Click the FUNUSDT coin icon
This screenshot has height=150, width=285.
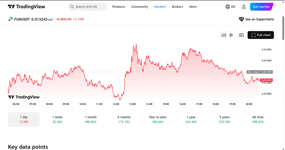click(10, 19)
